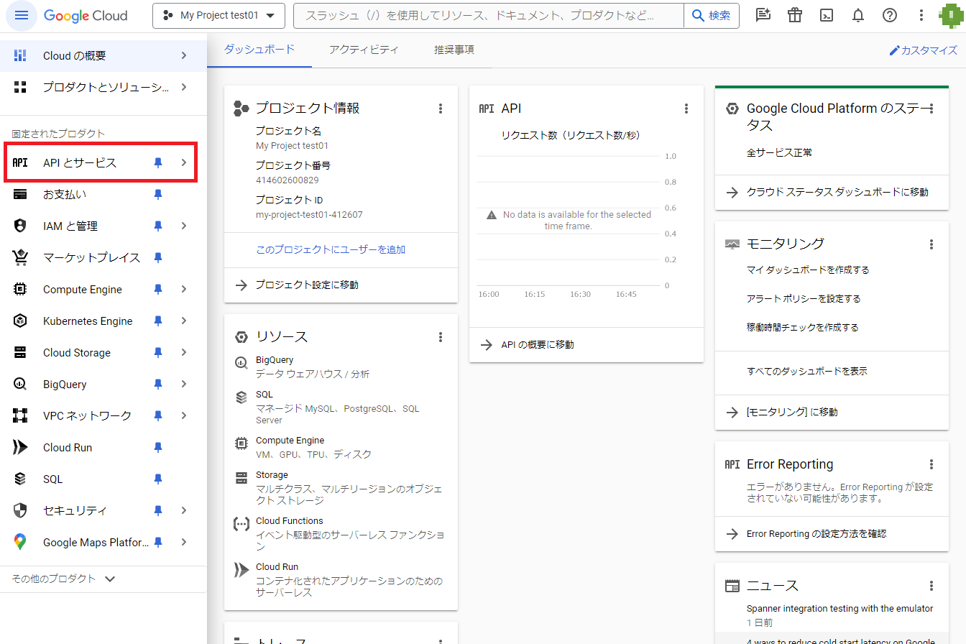Open more options on モニタリング card
This screenshot has width=966, height=644.
coord(929,243)
